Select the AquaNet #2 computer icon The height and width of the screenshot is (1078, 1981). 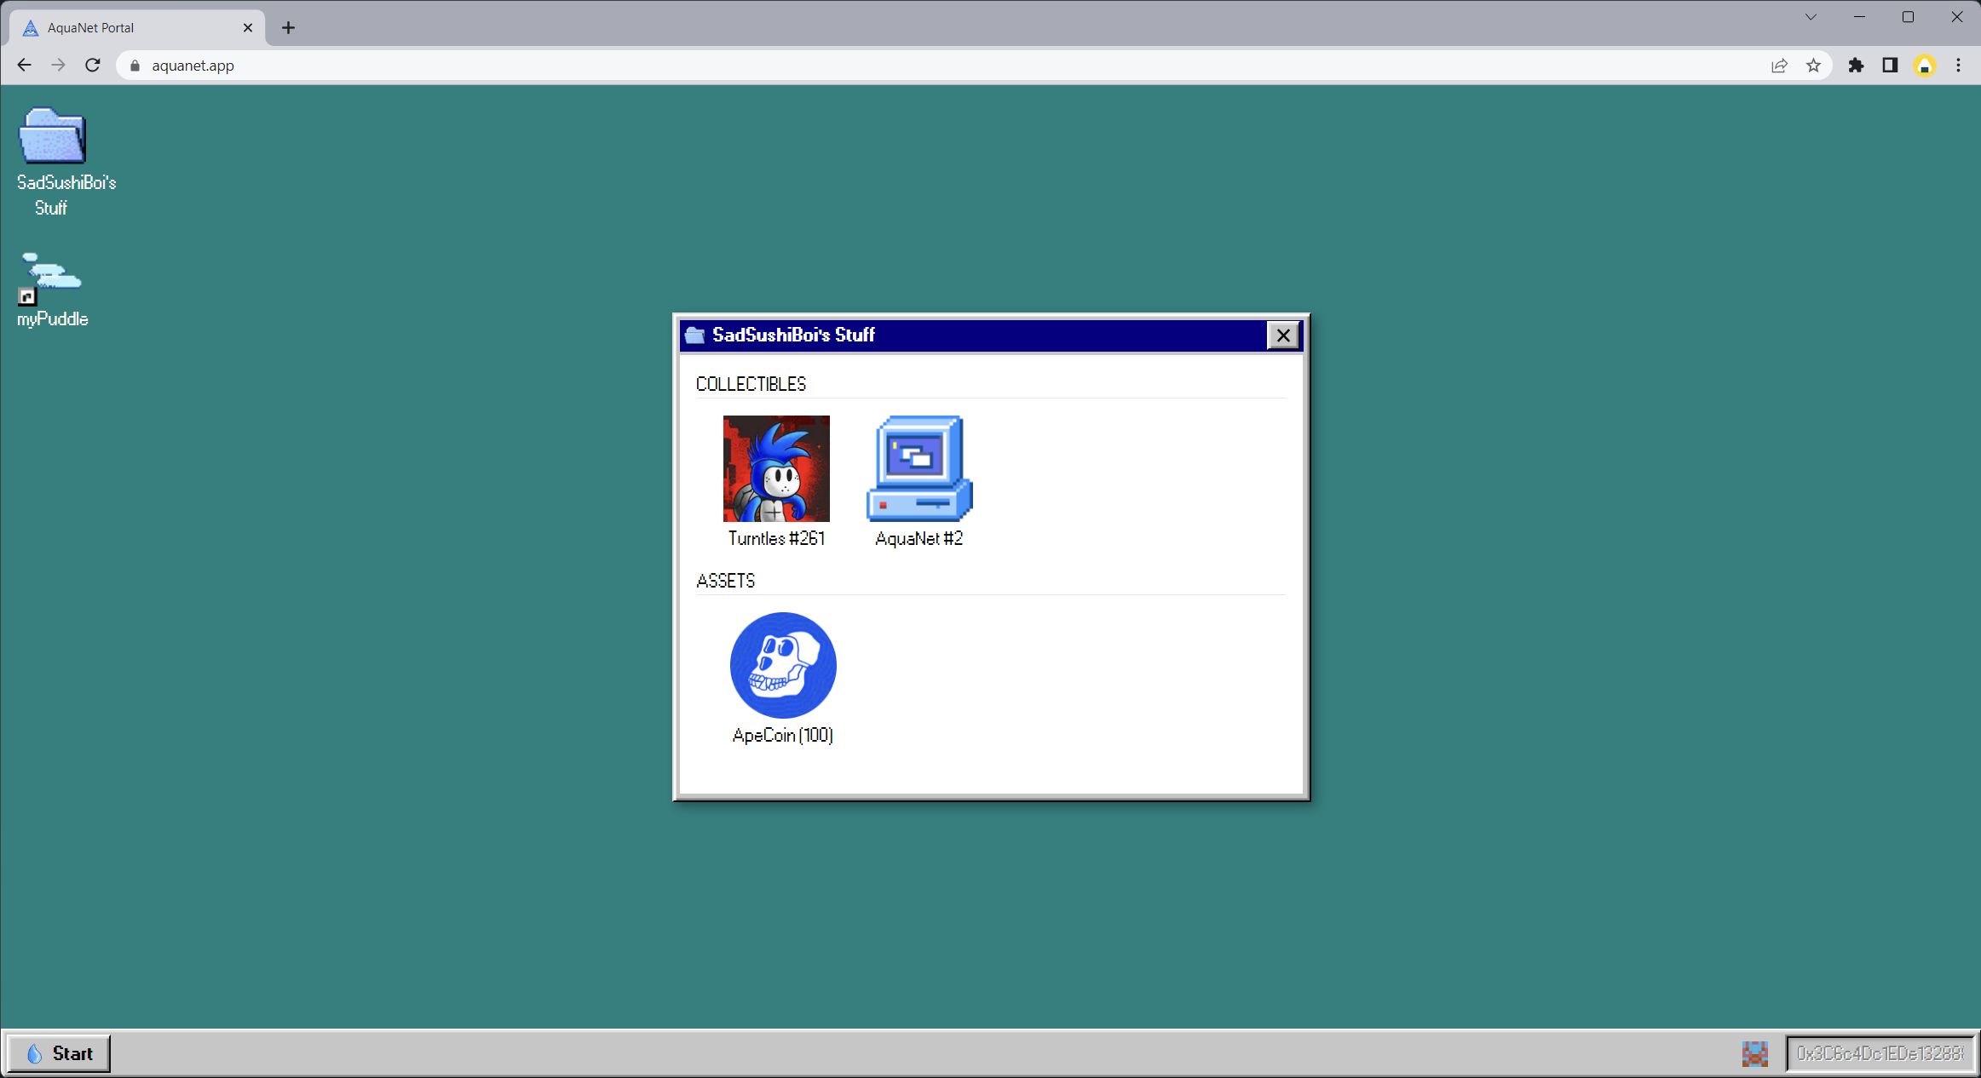[919, 468]
